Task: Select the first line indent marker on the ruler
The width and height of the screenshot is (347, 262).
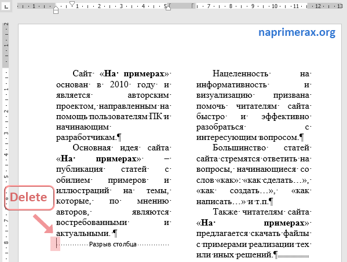Action: click(x=72, y=4)
